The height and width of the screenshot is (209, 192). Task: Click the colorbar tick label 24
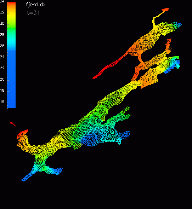[x=2, y=57]
